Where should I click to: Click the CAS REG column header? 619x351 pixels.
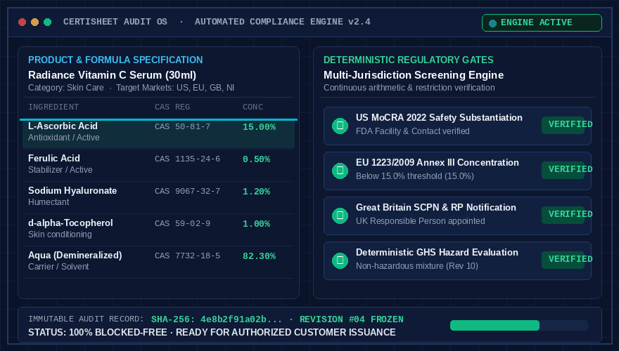172,107
